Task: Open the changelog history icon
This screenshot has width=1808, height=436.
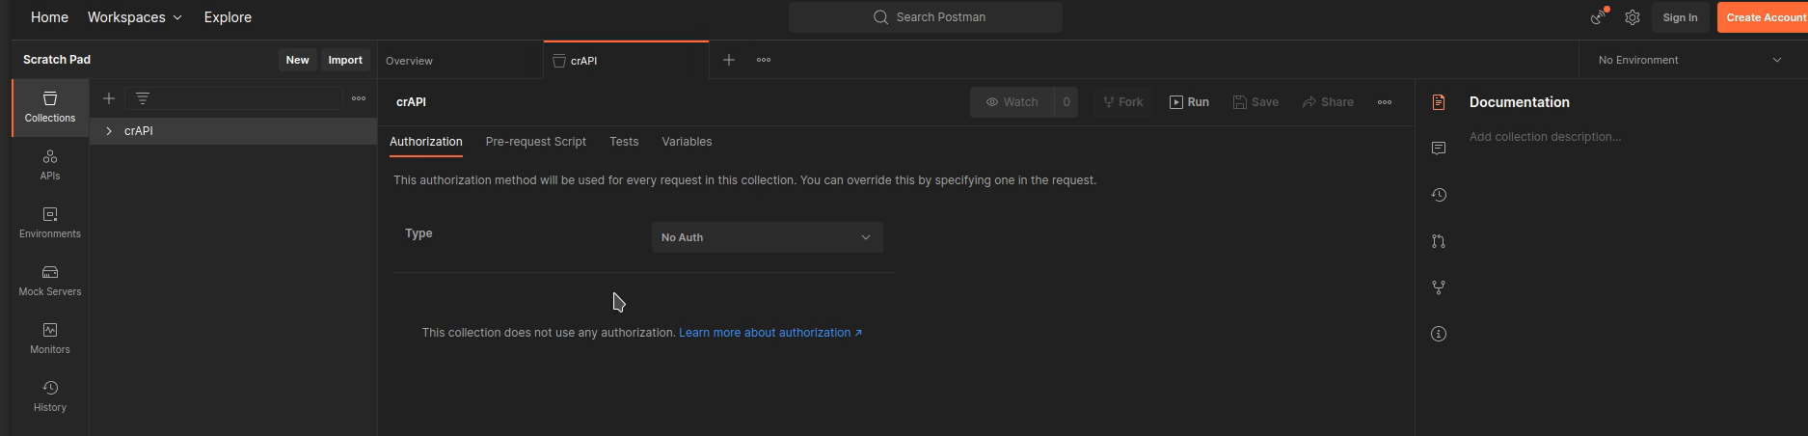Action: (1439, 195)
